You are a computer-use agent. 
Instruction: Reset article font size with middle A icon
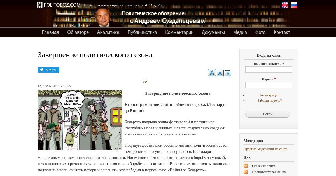tap(220, 73)
